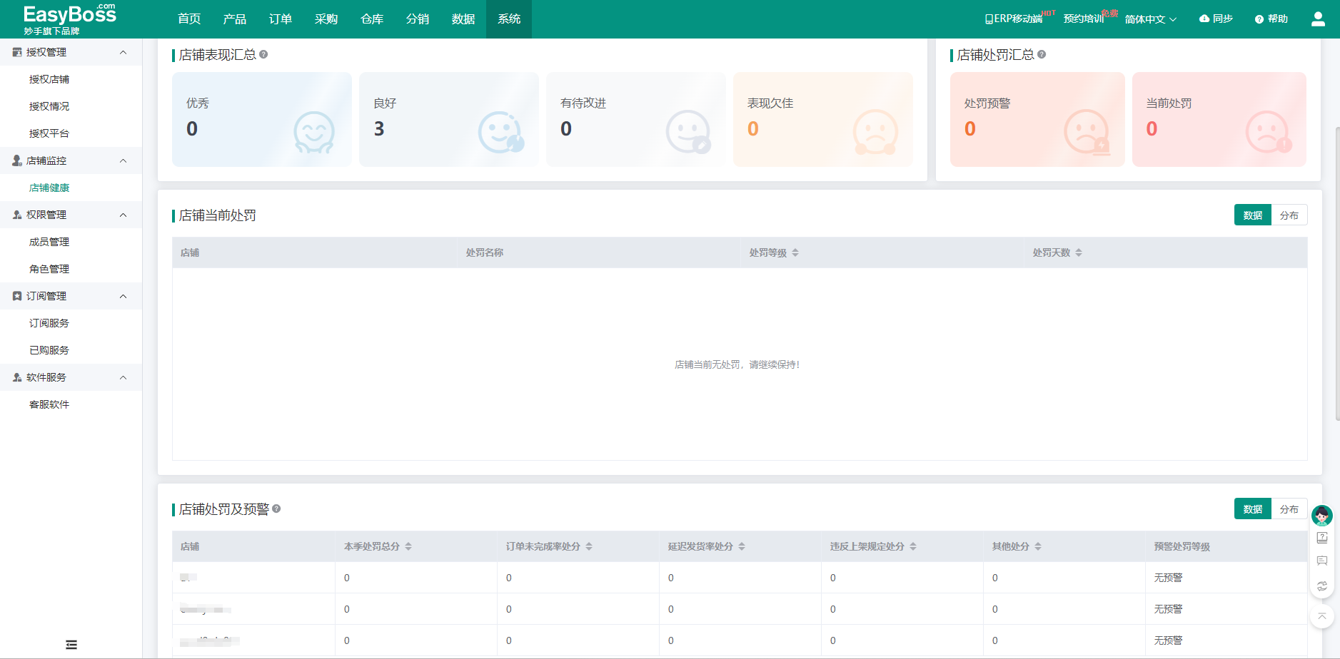Open the customer service avatar widget

click(x=1321, y=515)
